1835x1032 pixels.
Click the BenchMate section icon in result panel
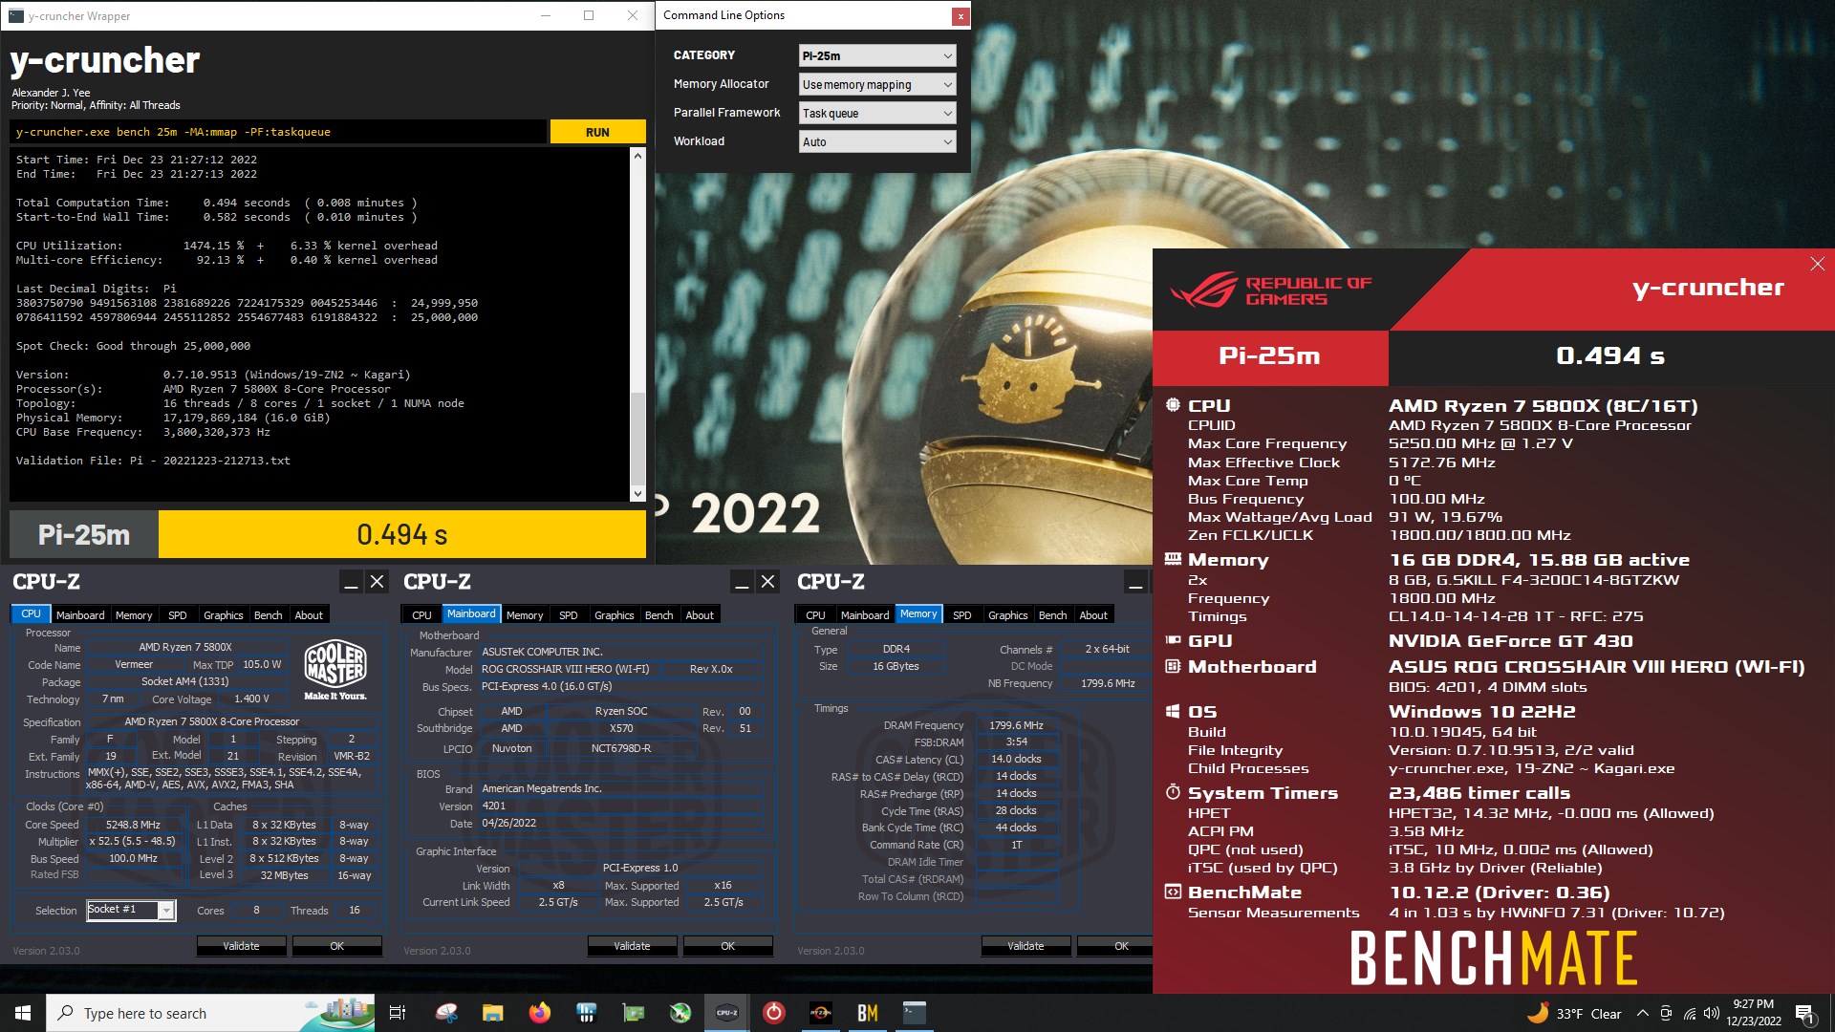coord(1173,892)
